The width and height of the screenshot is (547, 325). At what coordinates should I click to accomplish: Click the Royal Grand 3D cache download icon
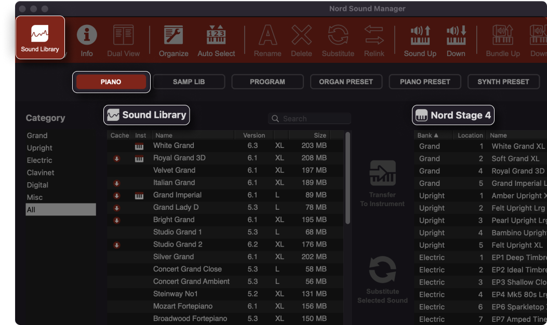click(117, 159)
